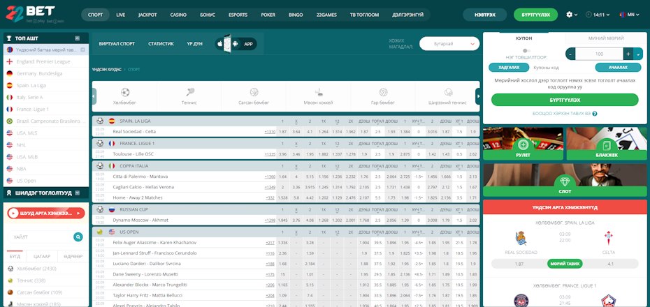The width and height of the screenshot is (650, 307).
Task: Click the stake amount field showing 100
Action: point(599,54)
